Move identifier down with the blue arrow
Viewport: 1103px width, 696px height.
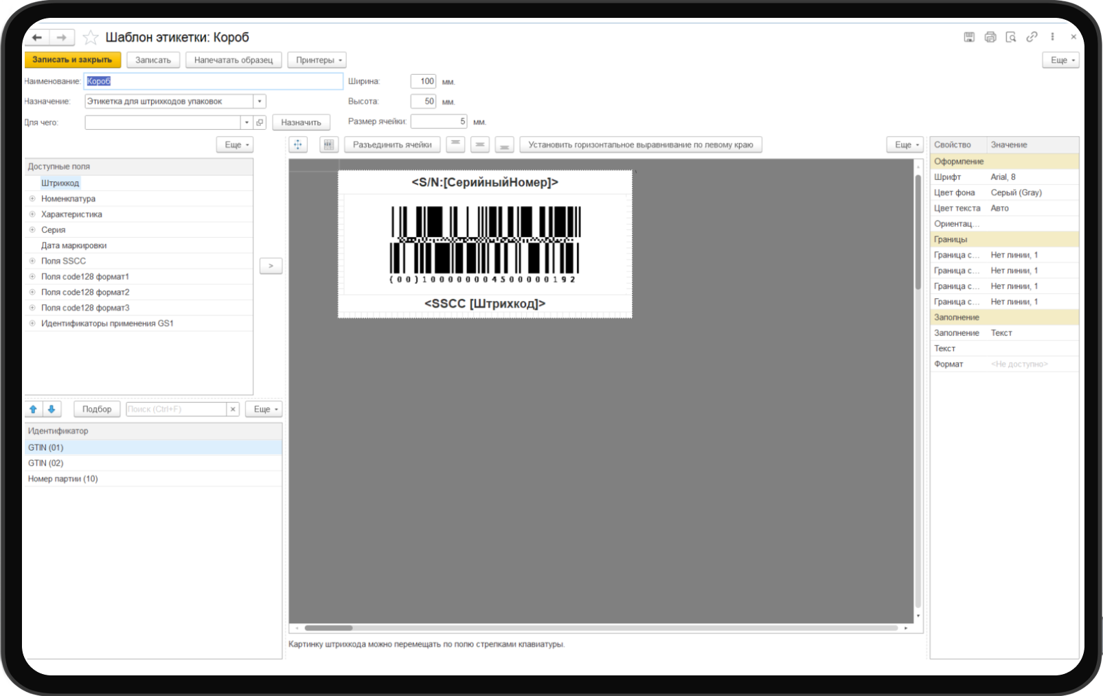click(52, 409)
